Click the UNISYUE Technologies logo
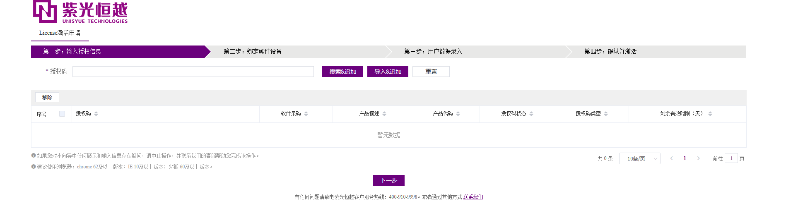Viewport: 786px width, 218px height. click(x=80, y=12)
